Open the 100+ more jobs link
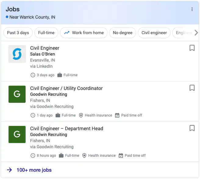The height and width of the screenshot is (179, 200). click(34, 170)
